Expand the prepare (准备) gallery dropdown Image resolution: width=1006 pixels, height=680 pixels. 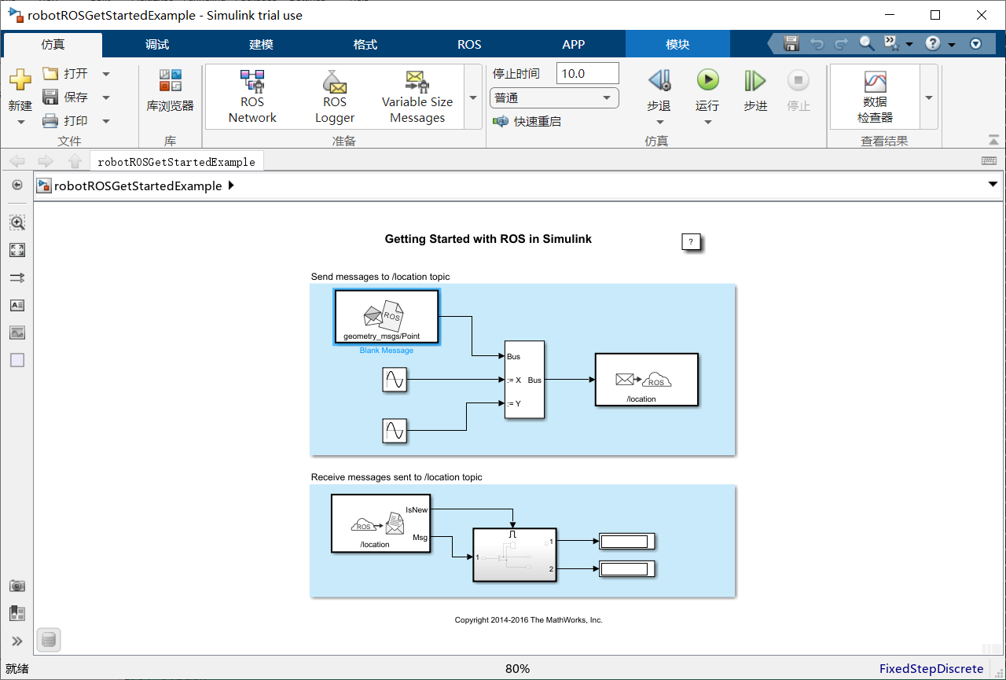click(x=473, y=97)
